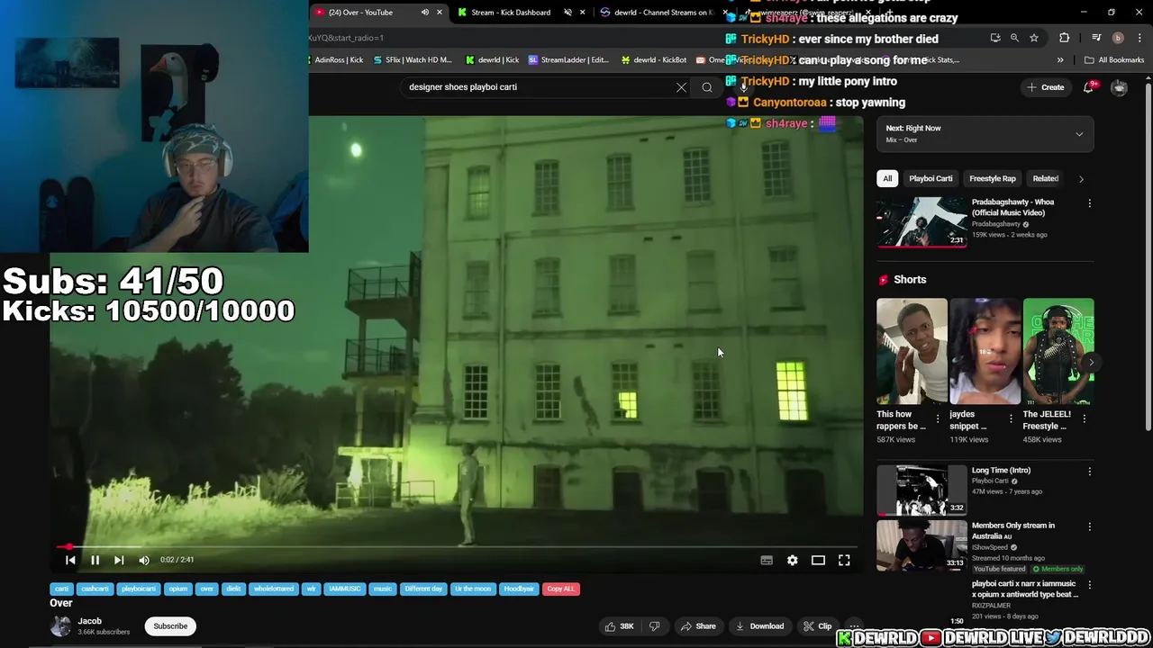The height and width of the screenshot is (648, 1153).
Task: Skip to previous video in player
Action: [70, 560]
